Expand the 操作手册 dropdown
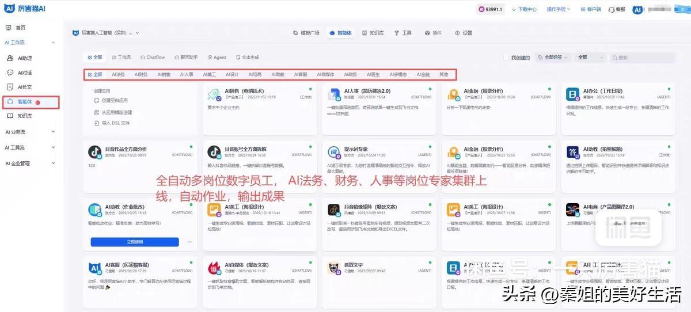 pos(559,9)
